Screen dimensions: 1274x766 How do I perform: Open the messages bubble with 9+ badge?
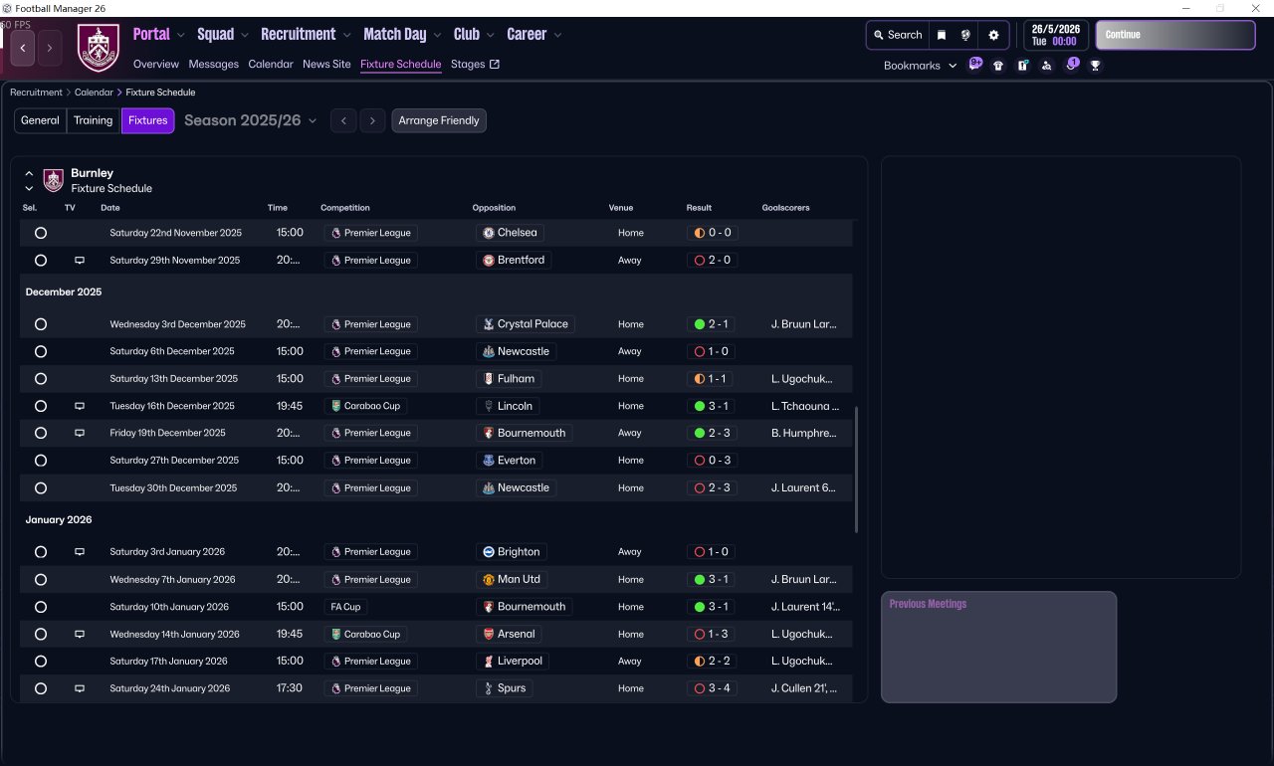pos(975,65)
